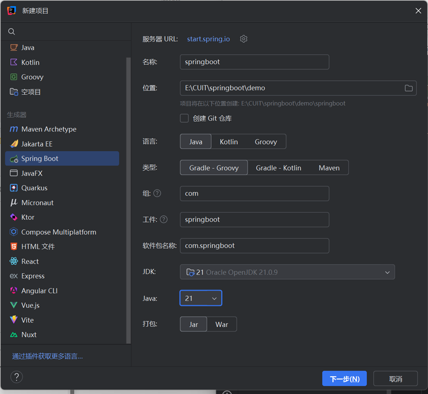
Task: Click the Maven Archetype m icon
Action: coord(14,129)
